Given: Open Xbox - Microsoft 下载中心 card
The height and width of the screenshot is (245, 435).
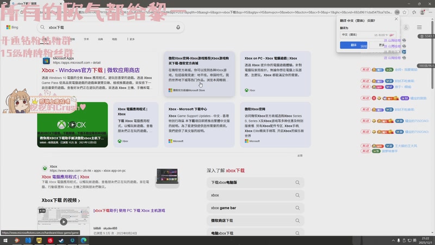Looking at the screenshot, I should (199, 125).
